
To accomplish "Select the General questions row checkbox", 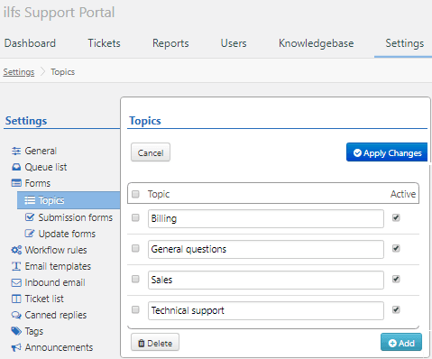I will (x=135, y=248).
